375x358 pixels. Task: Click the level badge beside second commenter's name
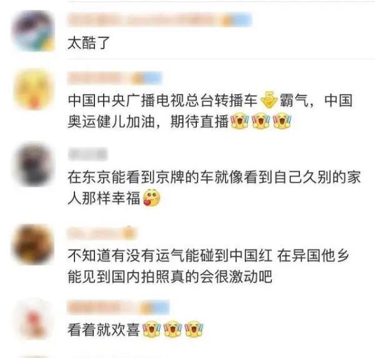[x=147, y=78]
